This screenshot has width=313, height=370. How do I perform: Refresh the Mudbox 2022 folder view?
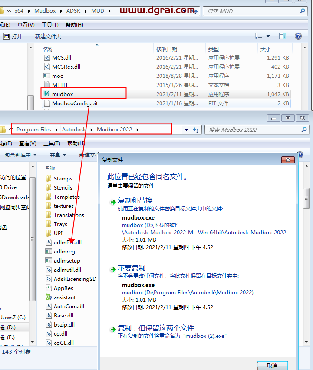(196, 130)
